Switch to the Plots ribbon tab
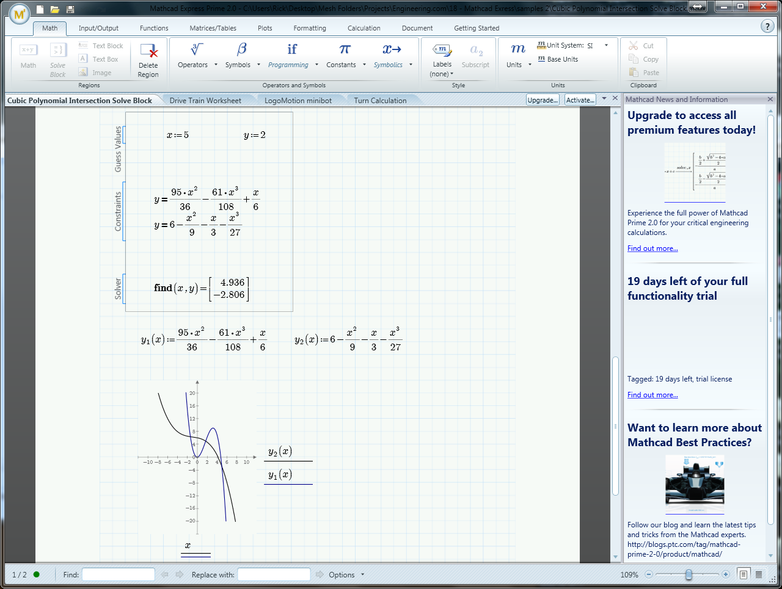The image size is (782, 589). pyautogui.click(x=265, y=28)
